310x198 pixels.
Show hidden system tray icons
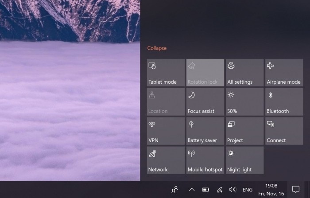click(192, 190)
